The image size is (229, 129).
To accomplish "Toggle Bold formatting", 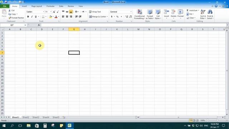I will (x=28, y=17).
